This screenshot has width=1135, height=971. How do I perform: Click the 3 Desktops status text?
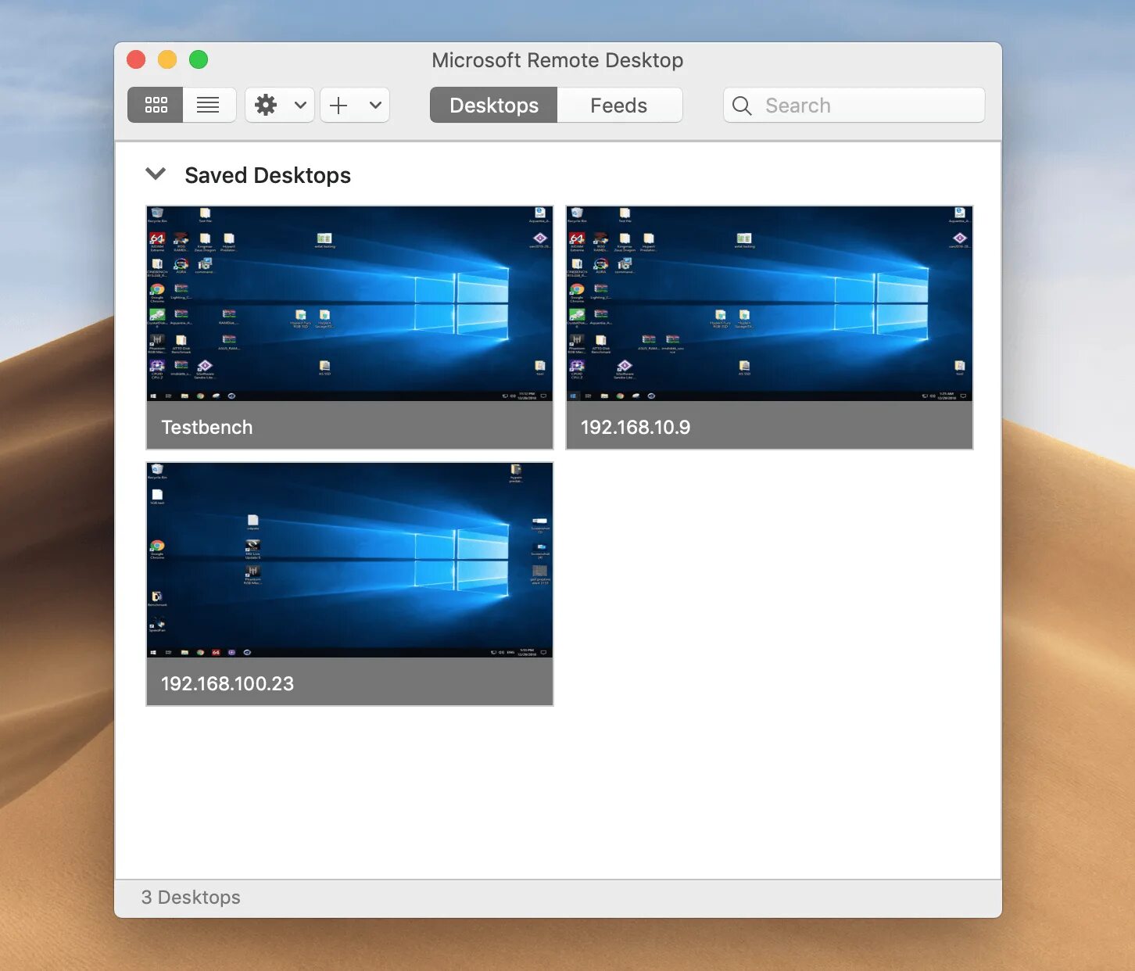pyautogui.click(x=191, y=898)
